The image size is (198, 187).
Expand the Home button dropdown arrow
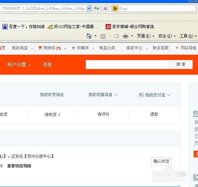coord(95,36)
